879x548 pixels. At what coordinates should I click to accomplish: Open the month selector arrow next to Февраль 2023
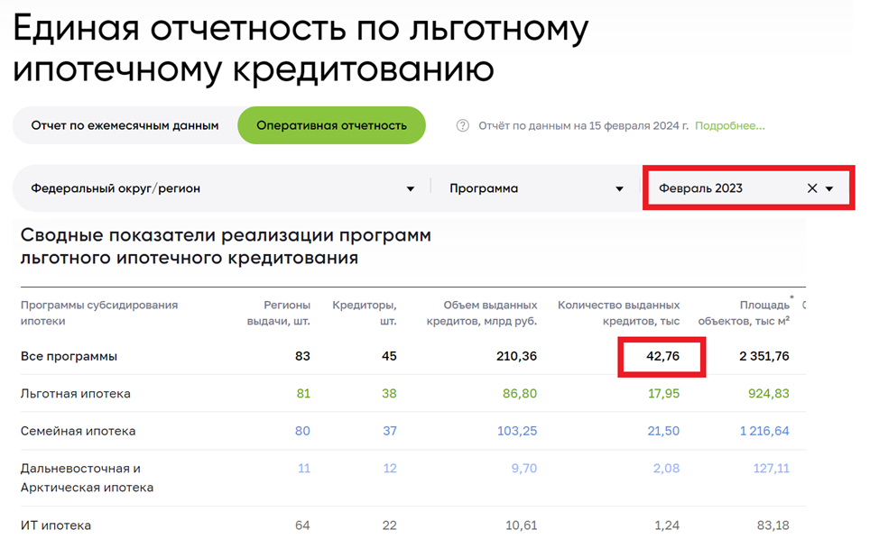click(832, 187)
